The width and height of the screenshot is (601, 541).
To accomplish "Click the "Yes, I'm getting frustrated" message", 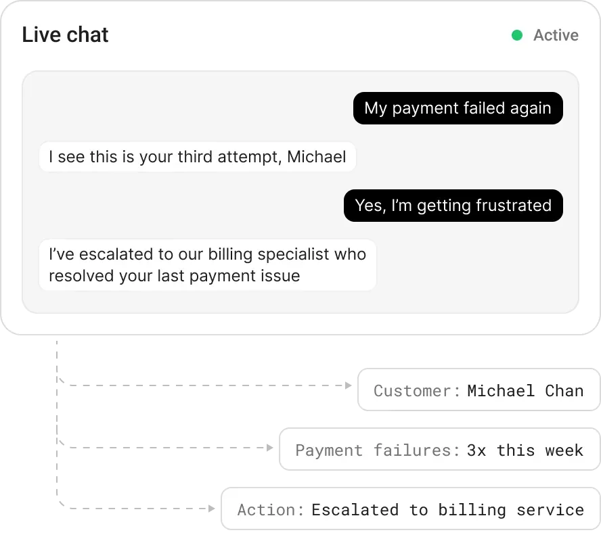I will point(453,206).
